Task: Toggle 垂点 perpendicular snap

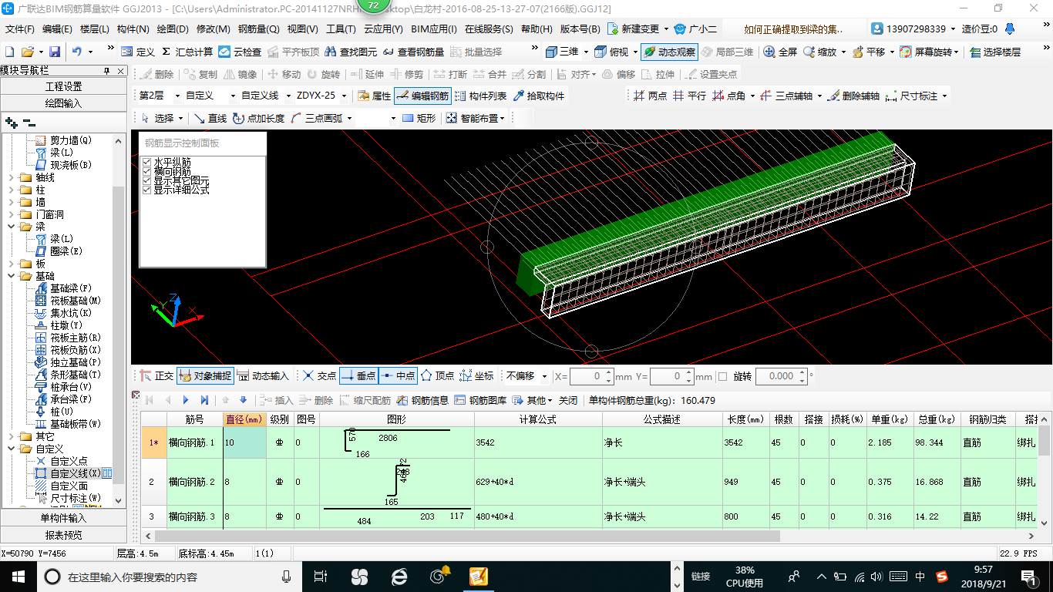Action: (x=358, y=376)
